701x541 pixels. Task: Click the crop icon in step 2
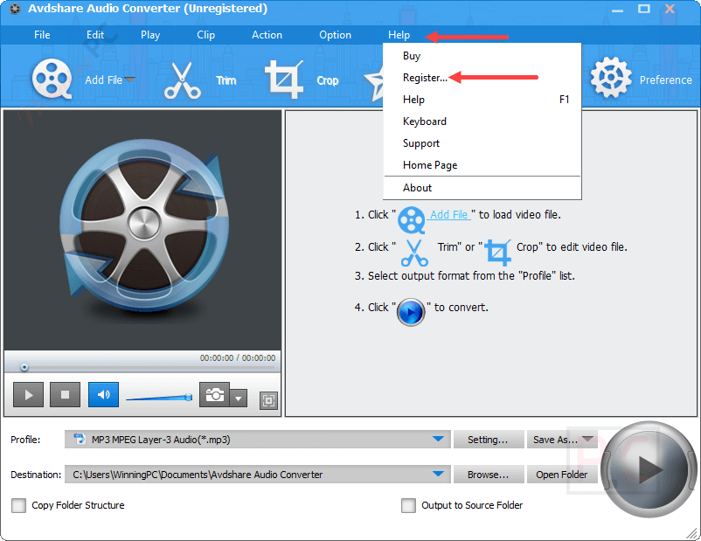497,253
